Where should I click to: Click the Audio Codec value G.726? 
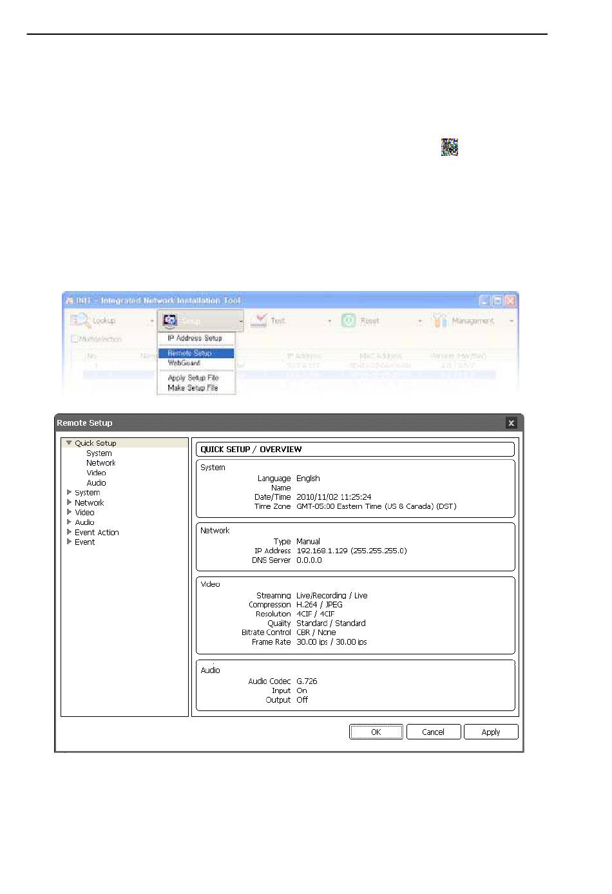(307, 681)
